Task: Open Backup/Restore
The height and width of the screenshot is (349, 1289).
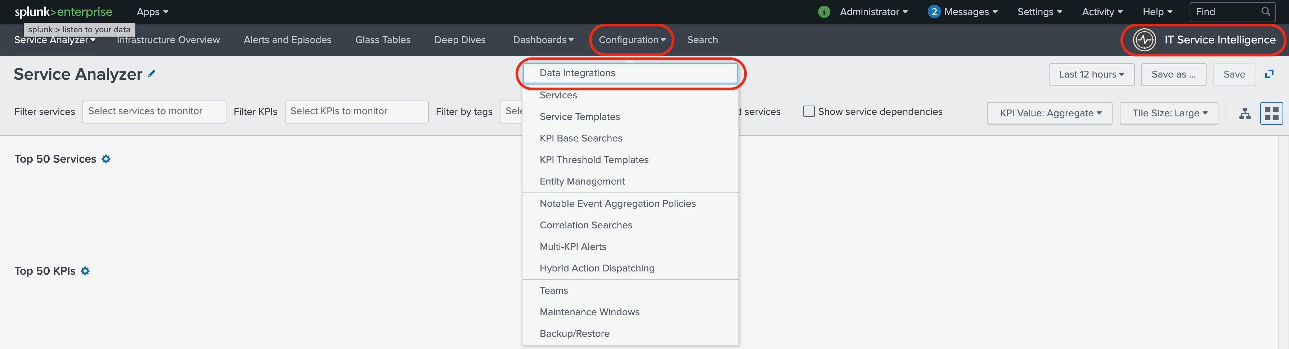Action: click(x=630, y=333)
